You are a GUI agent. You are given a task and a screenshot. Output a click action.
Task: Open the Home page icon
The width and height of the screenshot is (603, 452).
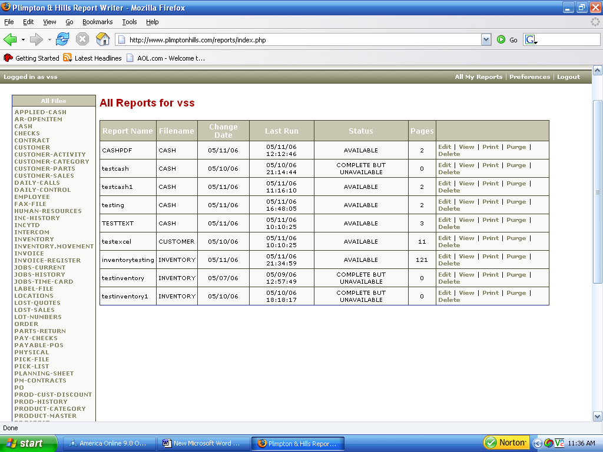click(x=102, y=39)
